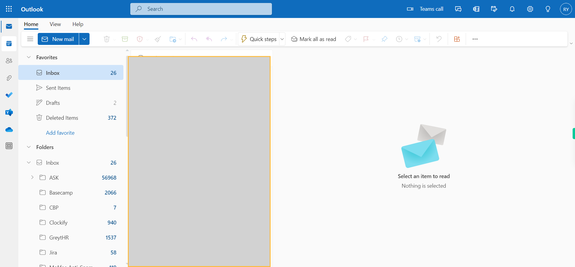Open the To Do checkmark app
Screen dimensions: 575x267
[x=9, y=95]
